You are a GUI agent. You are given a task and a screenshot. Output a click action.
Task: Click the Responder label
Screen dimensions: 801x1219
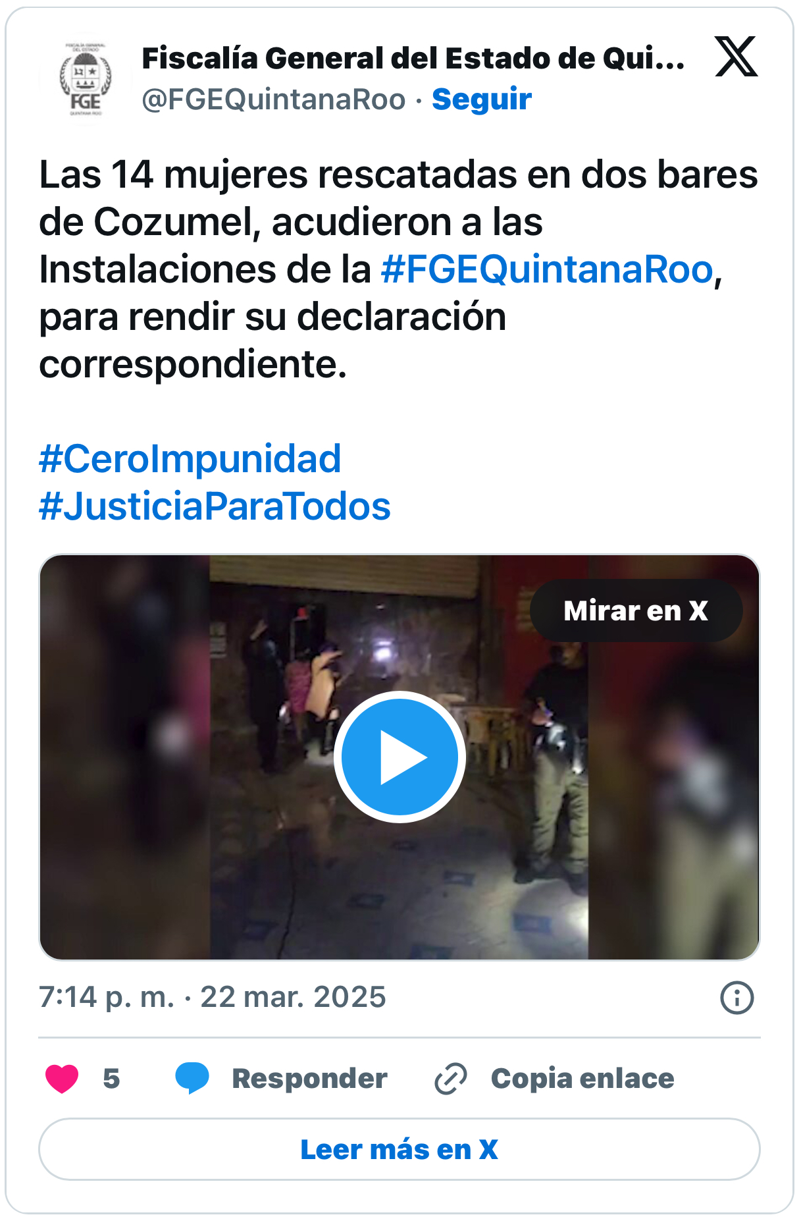pos(309,1079)
